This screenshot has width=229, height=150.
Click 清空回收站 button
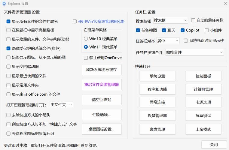102,100
